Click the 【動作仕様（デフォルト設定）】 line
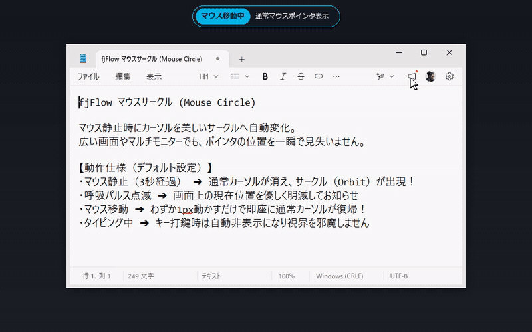The height and width of the screenshot is (332, 532). [146, 167]
